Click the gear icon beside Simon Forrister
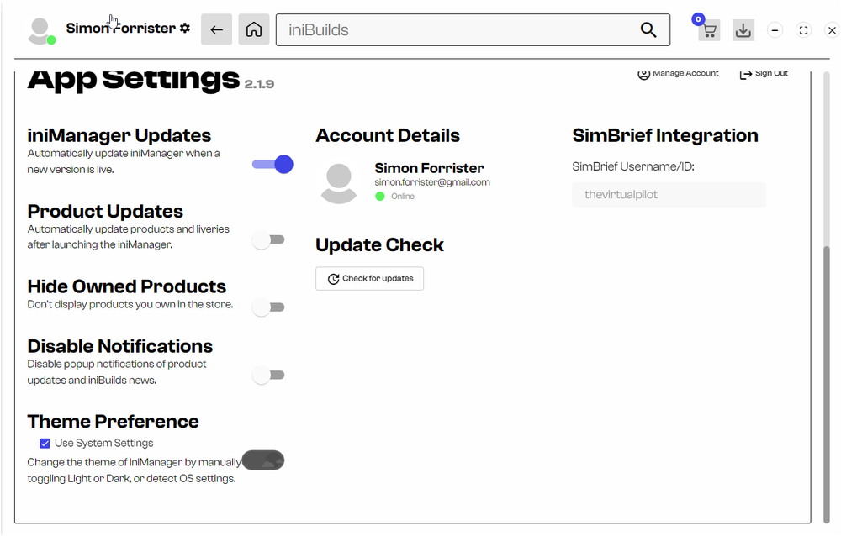This screenshot has height=536, width=841. point(185,28)
